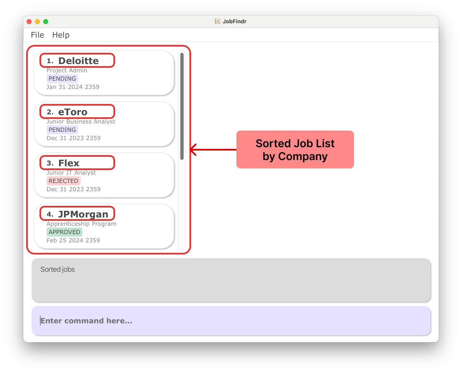Click the JobFindr title bar icon
The height and width of the screenshot is (373, 462).
218,21
